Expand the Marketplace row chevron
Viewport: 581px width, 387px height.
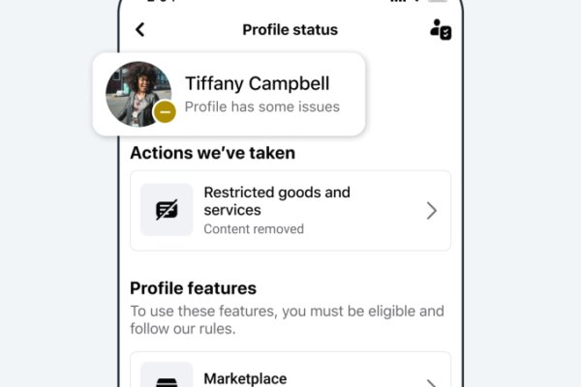432,379
